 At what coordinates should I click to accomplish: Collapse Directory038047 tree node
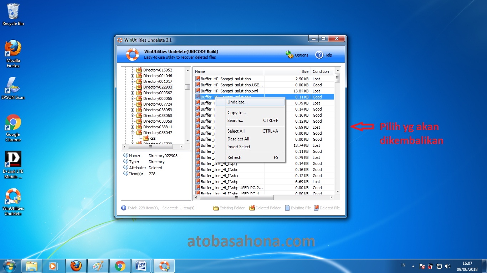[x=133, y=133]
